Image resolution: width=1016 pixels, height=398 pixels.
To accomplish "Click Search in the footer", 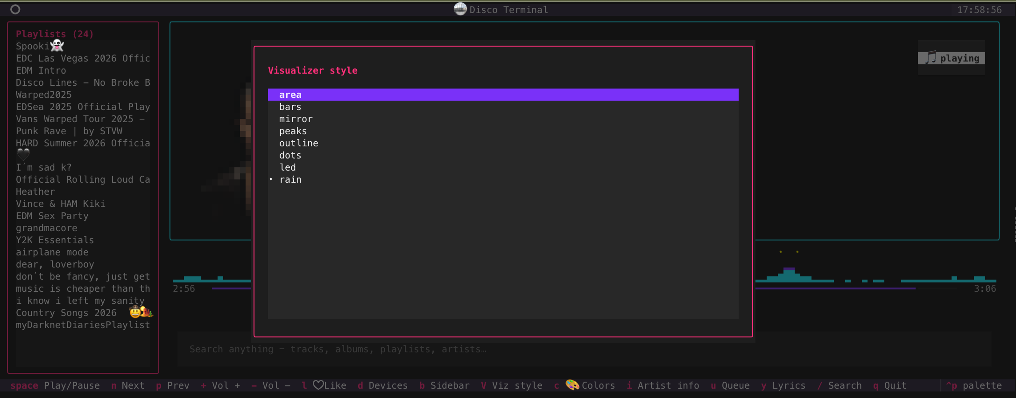I will [840, 385].
